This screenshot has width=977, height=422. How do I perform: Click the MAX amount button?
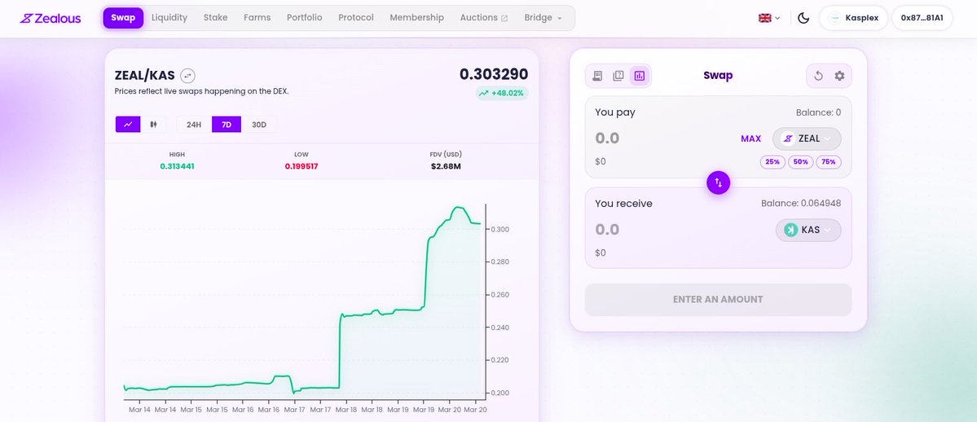click(x=750, y=138)
